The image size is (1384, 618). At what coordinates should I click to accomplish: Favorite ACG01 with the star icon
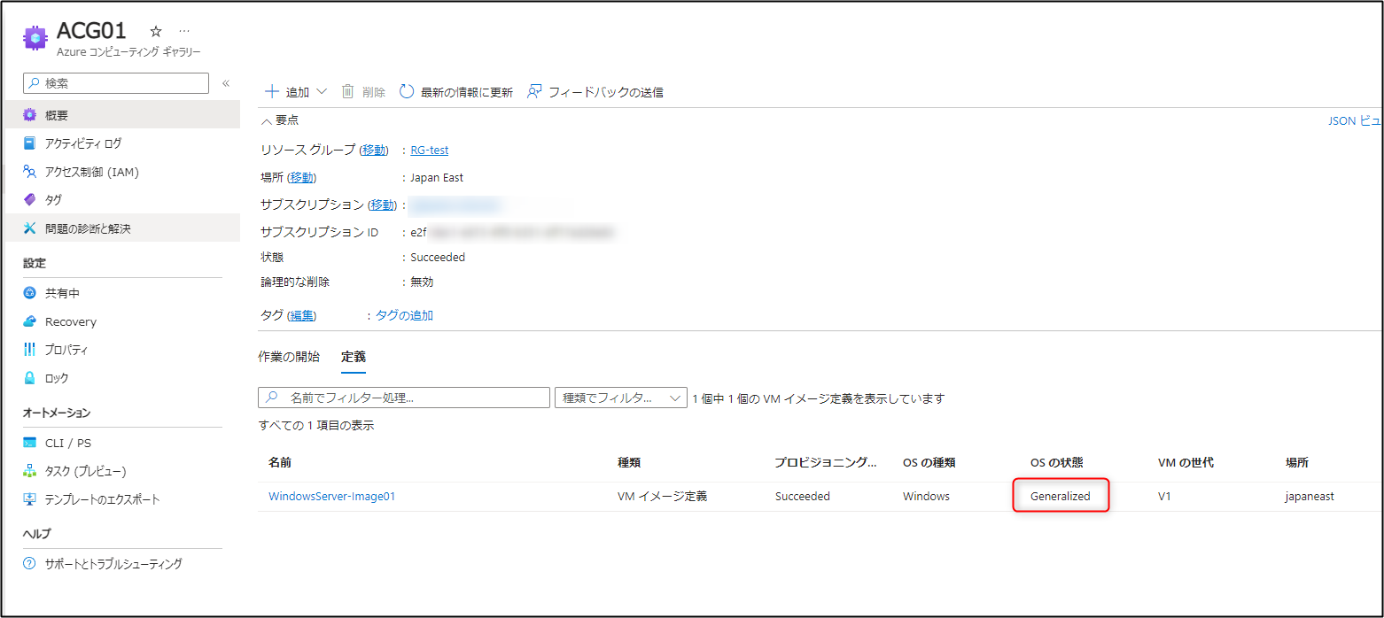(156, 31)
